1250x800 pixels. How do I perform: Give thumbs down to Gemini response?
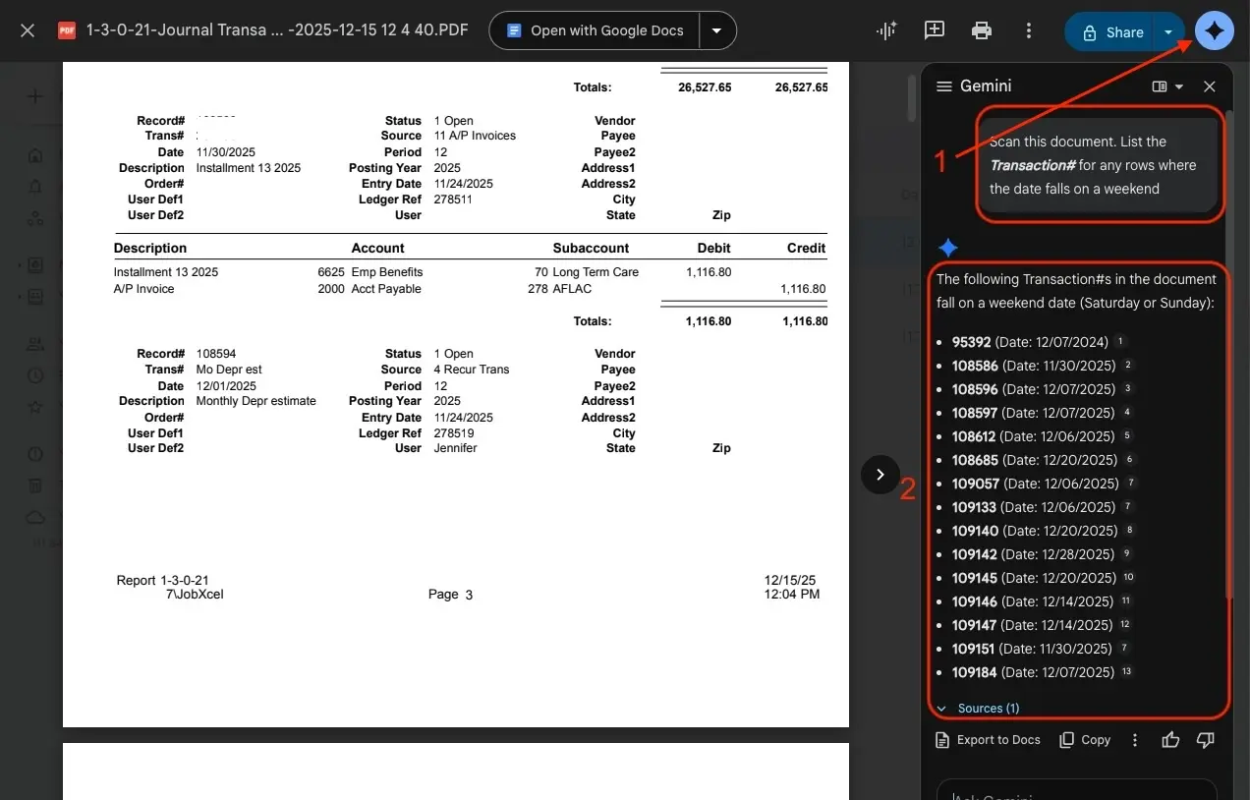tap(1206, 740)
